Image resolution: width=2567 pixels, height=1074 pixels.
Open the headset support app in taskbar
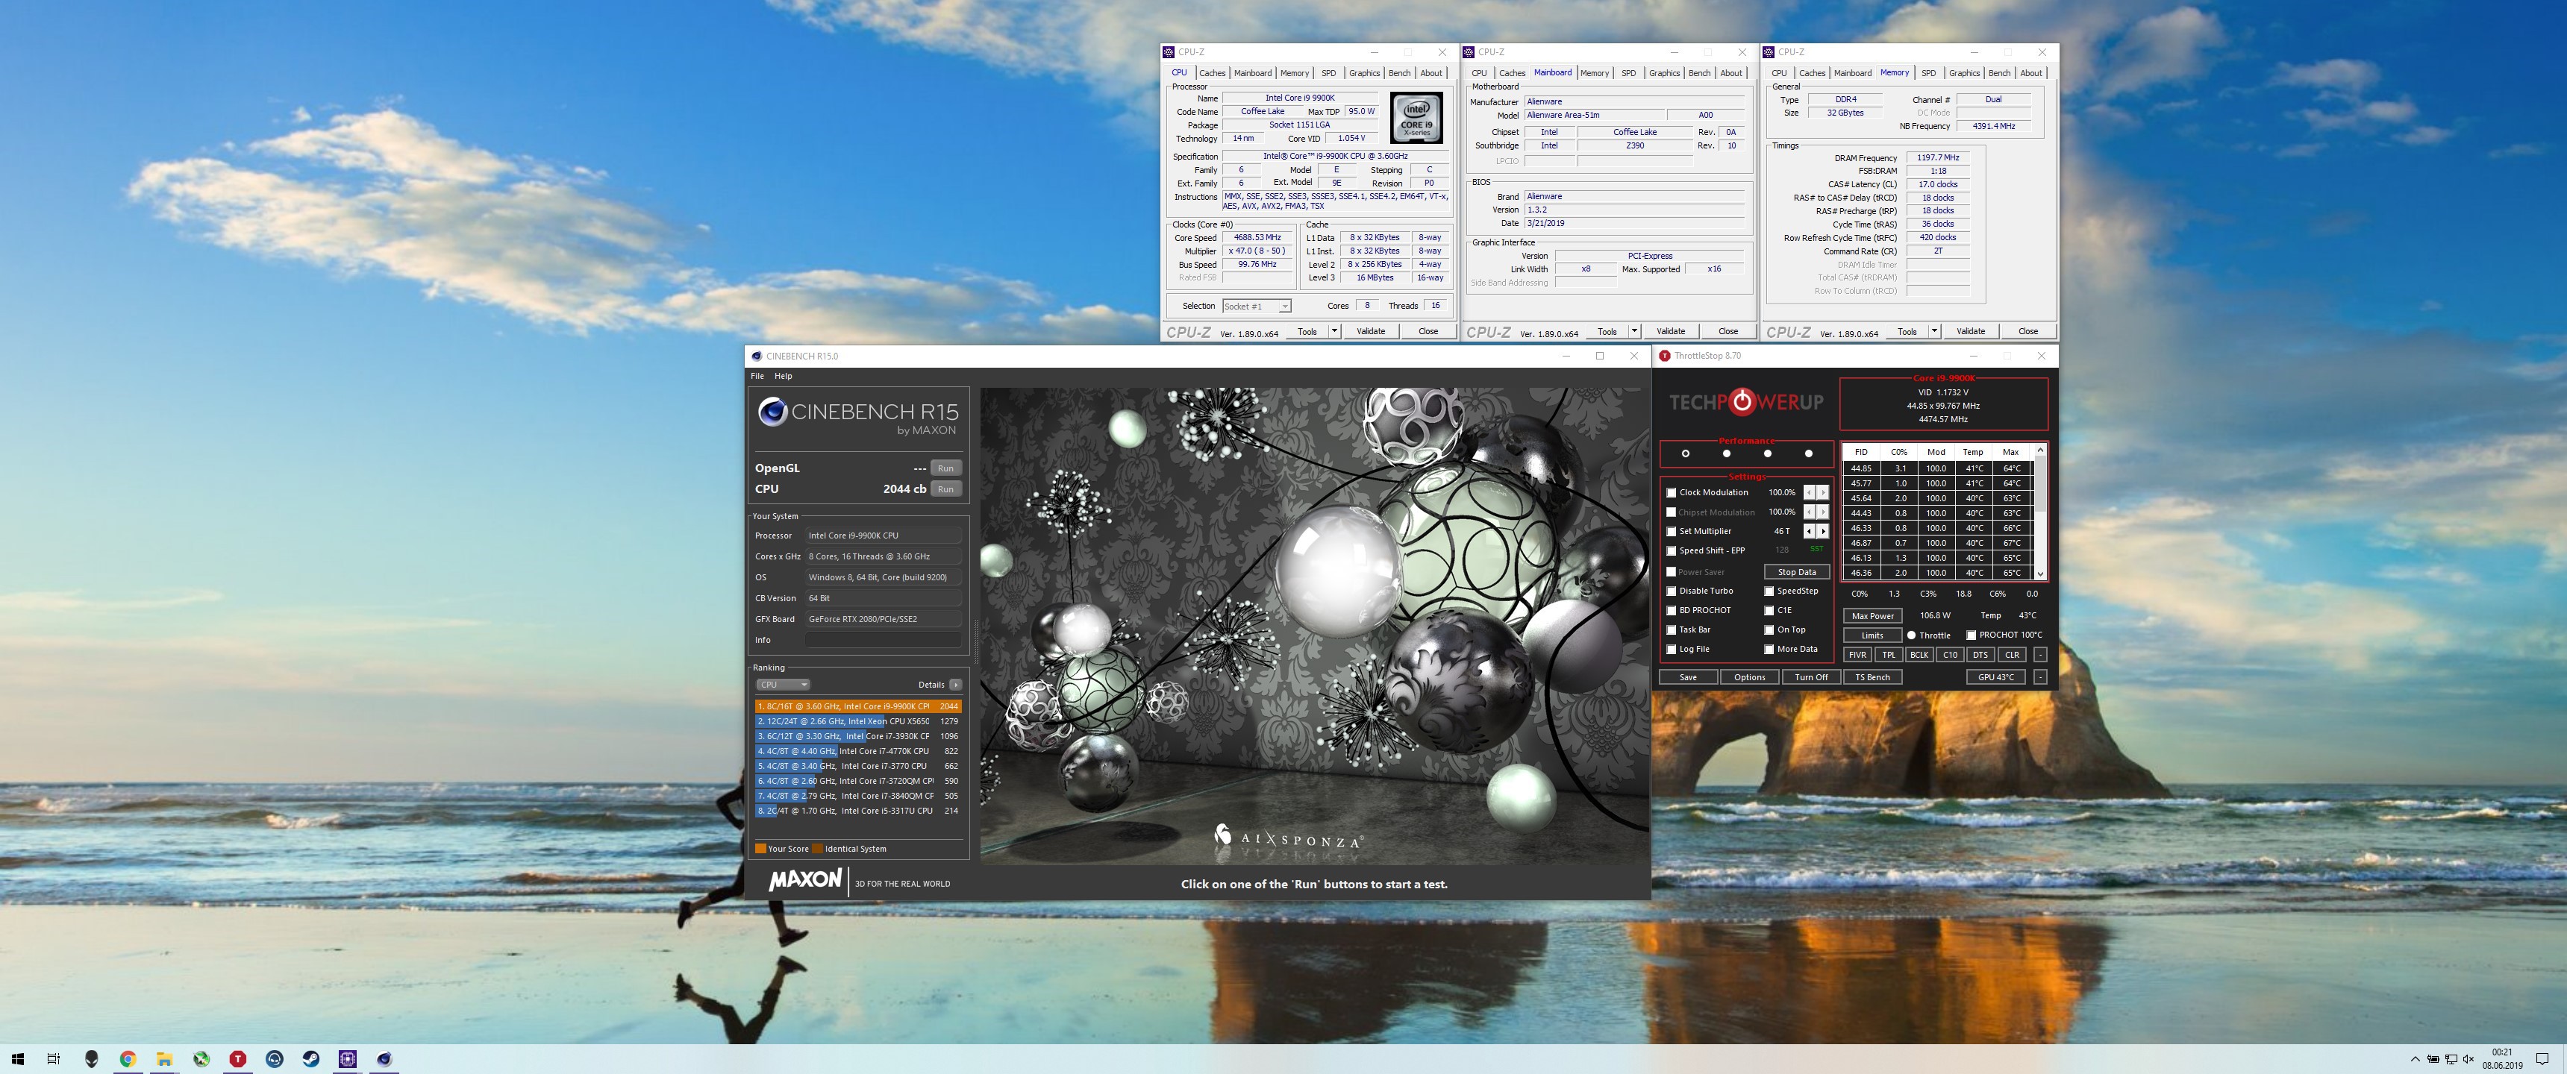[274, 1059]
